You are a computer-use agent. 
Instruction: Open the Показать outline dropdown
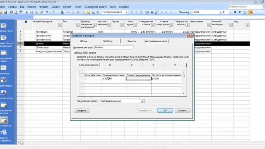point(185,12)
